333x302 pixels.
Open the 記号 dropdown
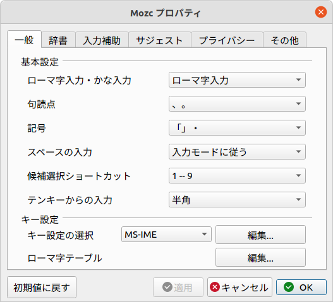pos(237,128)
